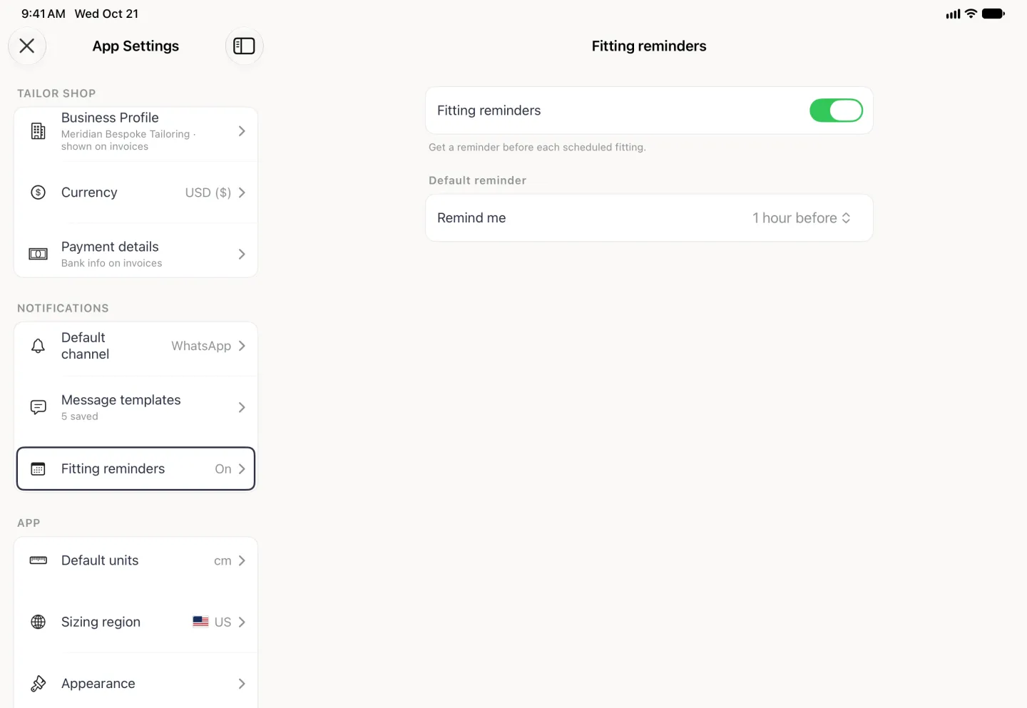The height and width of the screenshot is (708, 1027).
Task: Check the battery status icon
Action: [993, 14]
